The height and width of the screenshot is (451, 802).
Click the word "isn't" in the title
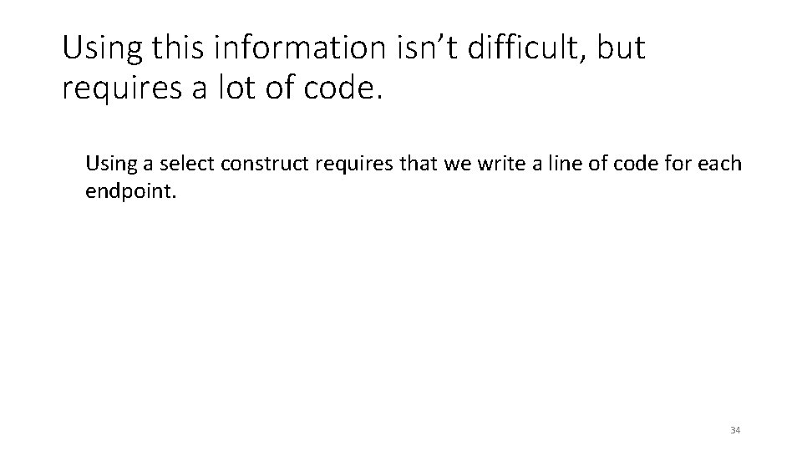(427, 47)
